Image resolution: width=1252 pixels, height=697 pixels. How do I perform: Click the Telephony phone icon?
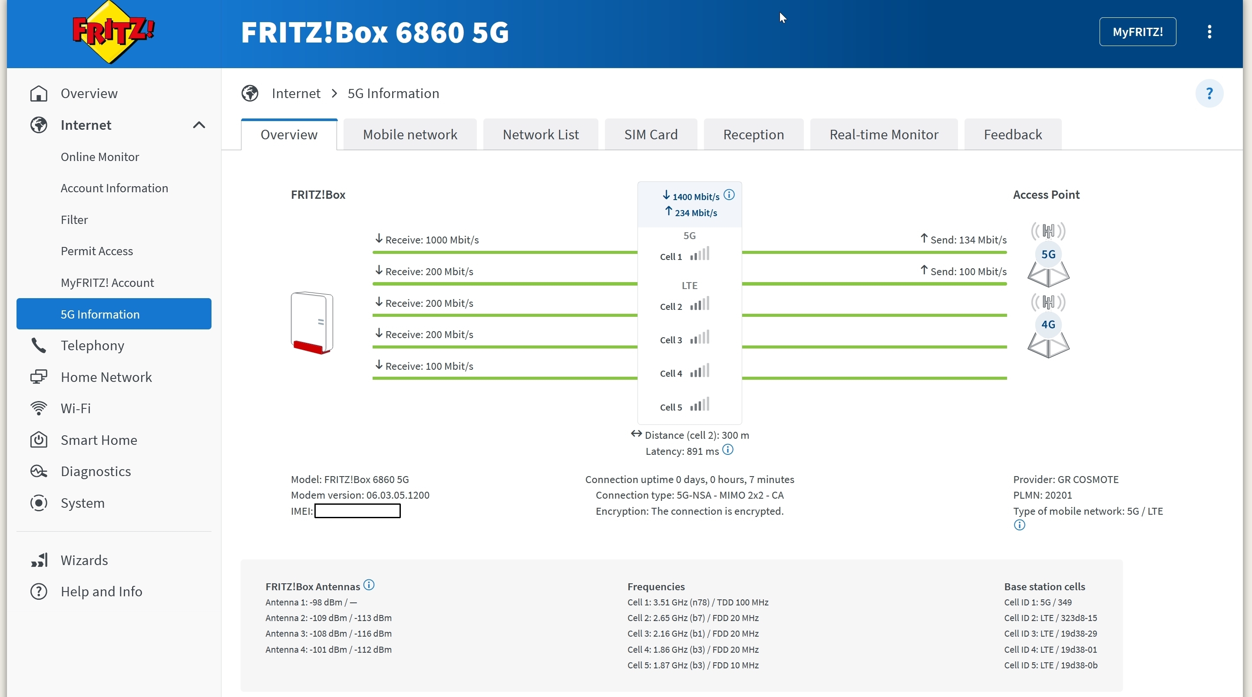tap(39, 345)
